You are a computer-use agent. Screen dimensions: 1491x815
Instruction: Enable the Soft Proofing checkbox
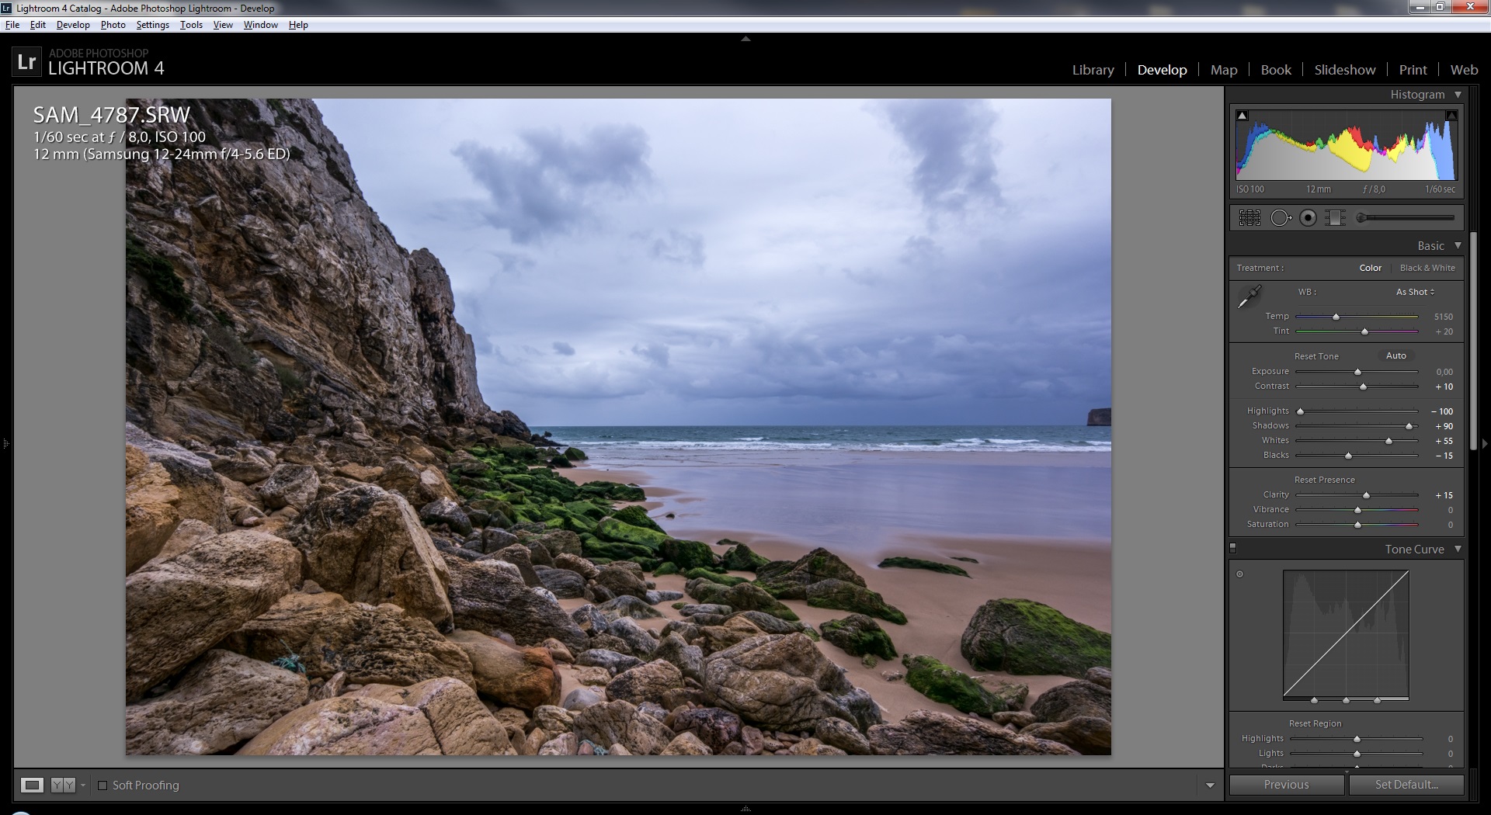tap(103, 786)
